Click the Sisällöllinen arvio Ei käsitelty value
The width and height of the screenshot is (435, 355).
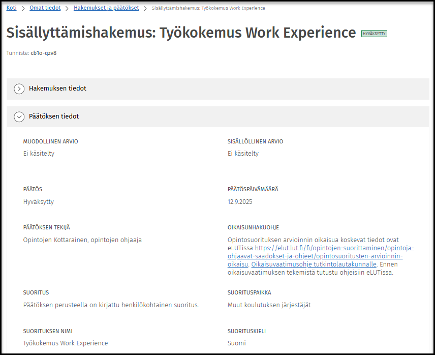pos(243,154)
